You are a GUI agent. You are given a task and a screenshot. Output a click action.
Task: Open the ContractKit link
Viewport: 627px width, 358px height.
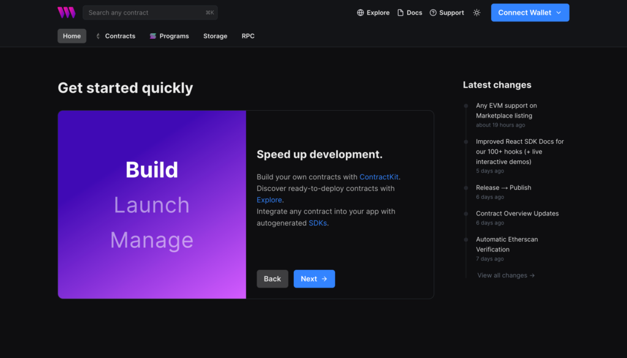click(x=378, y=177)
